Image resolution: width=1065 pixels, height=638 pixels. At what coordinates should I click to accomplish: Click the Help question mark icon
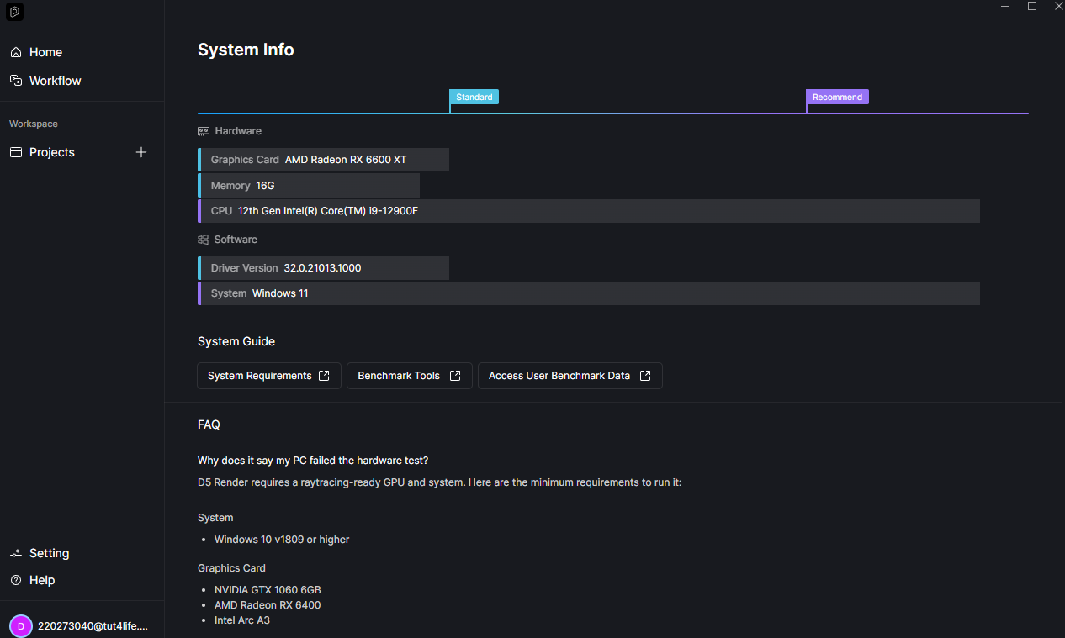pyautogui.click(x=16, y=580)
